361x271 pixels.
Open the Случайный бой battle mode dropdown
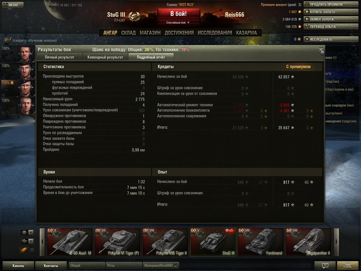coord(179,22)
